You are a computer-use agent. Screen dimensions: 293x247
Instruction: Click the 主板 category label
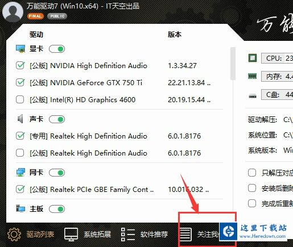tap(36, 209)
